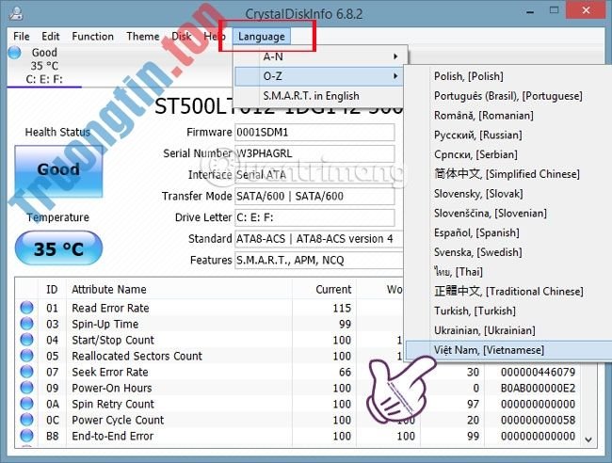Click status icon for Power-On Hours

[26, 388]
